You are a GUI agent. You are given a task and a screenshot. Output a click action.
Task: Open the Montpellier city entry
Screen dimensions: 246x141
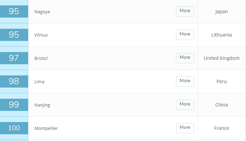point(46,128)
